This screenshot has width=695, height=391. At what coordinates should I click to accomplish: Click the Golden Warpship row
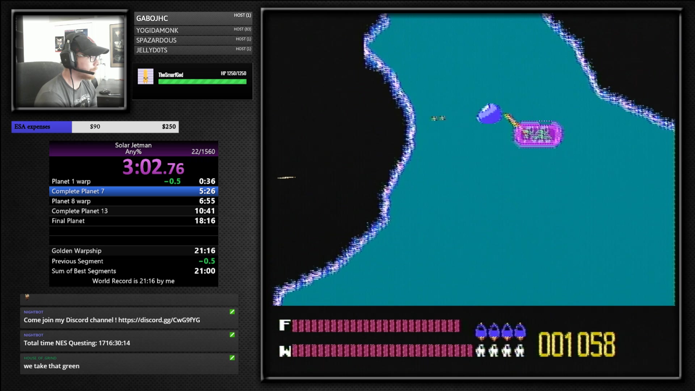134,251
